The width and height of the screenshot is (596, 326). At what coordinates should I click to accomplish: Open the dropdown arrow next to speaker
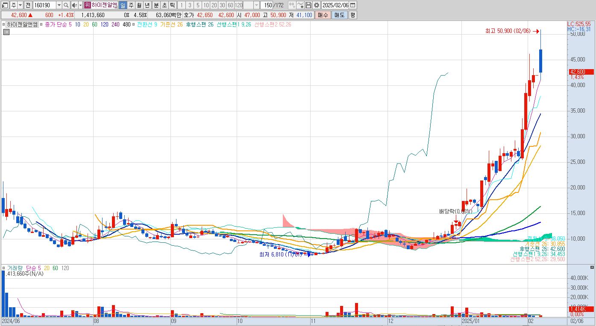pos(80,5)
